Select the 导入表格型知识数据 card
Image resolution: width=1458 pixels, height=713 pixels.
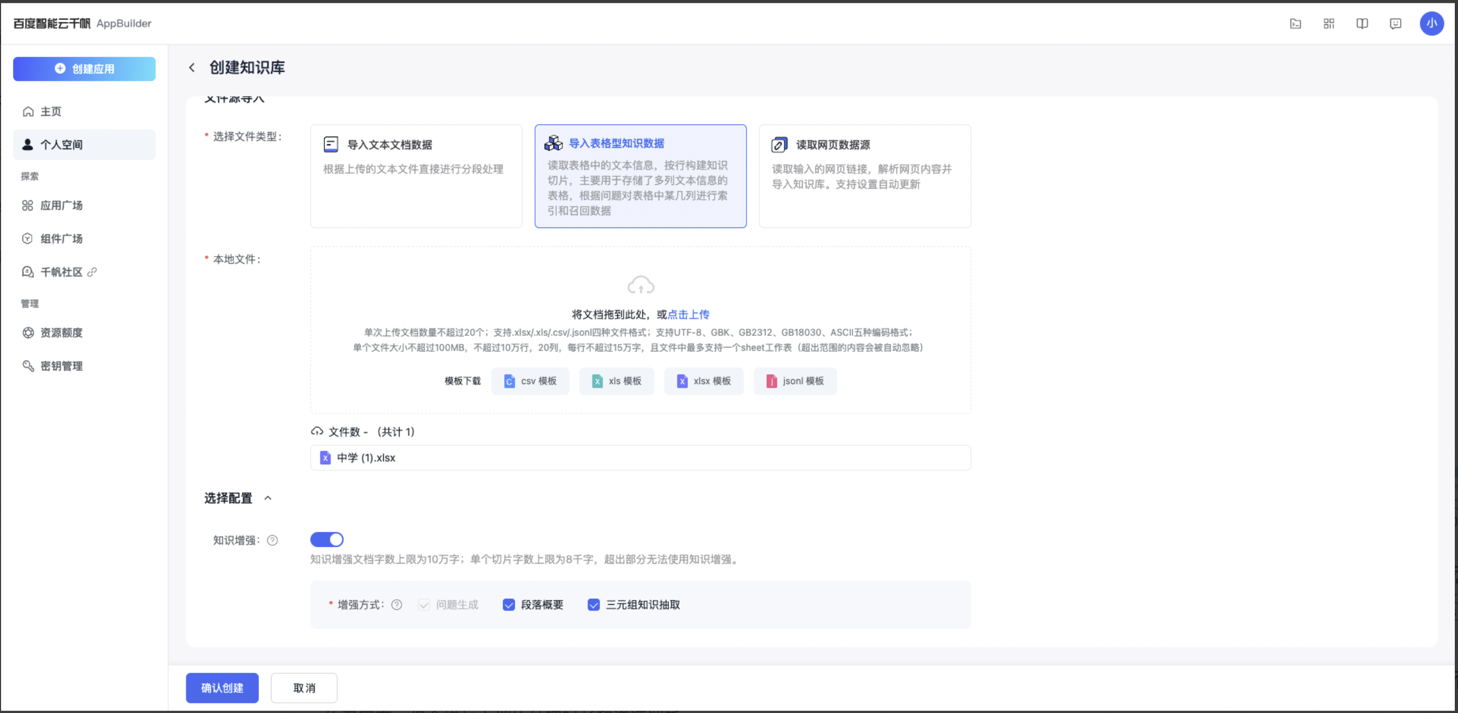(x=640, y=176)
